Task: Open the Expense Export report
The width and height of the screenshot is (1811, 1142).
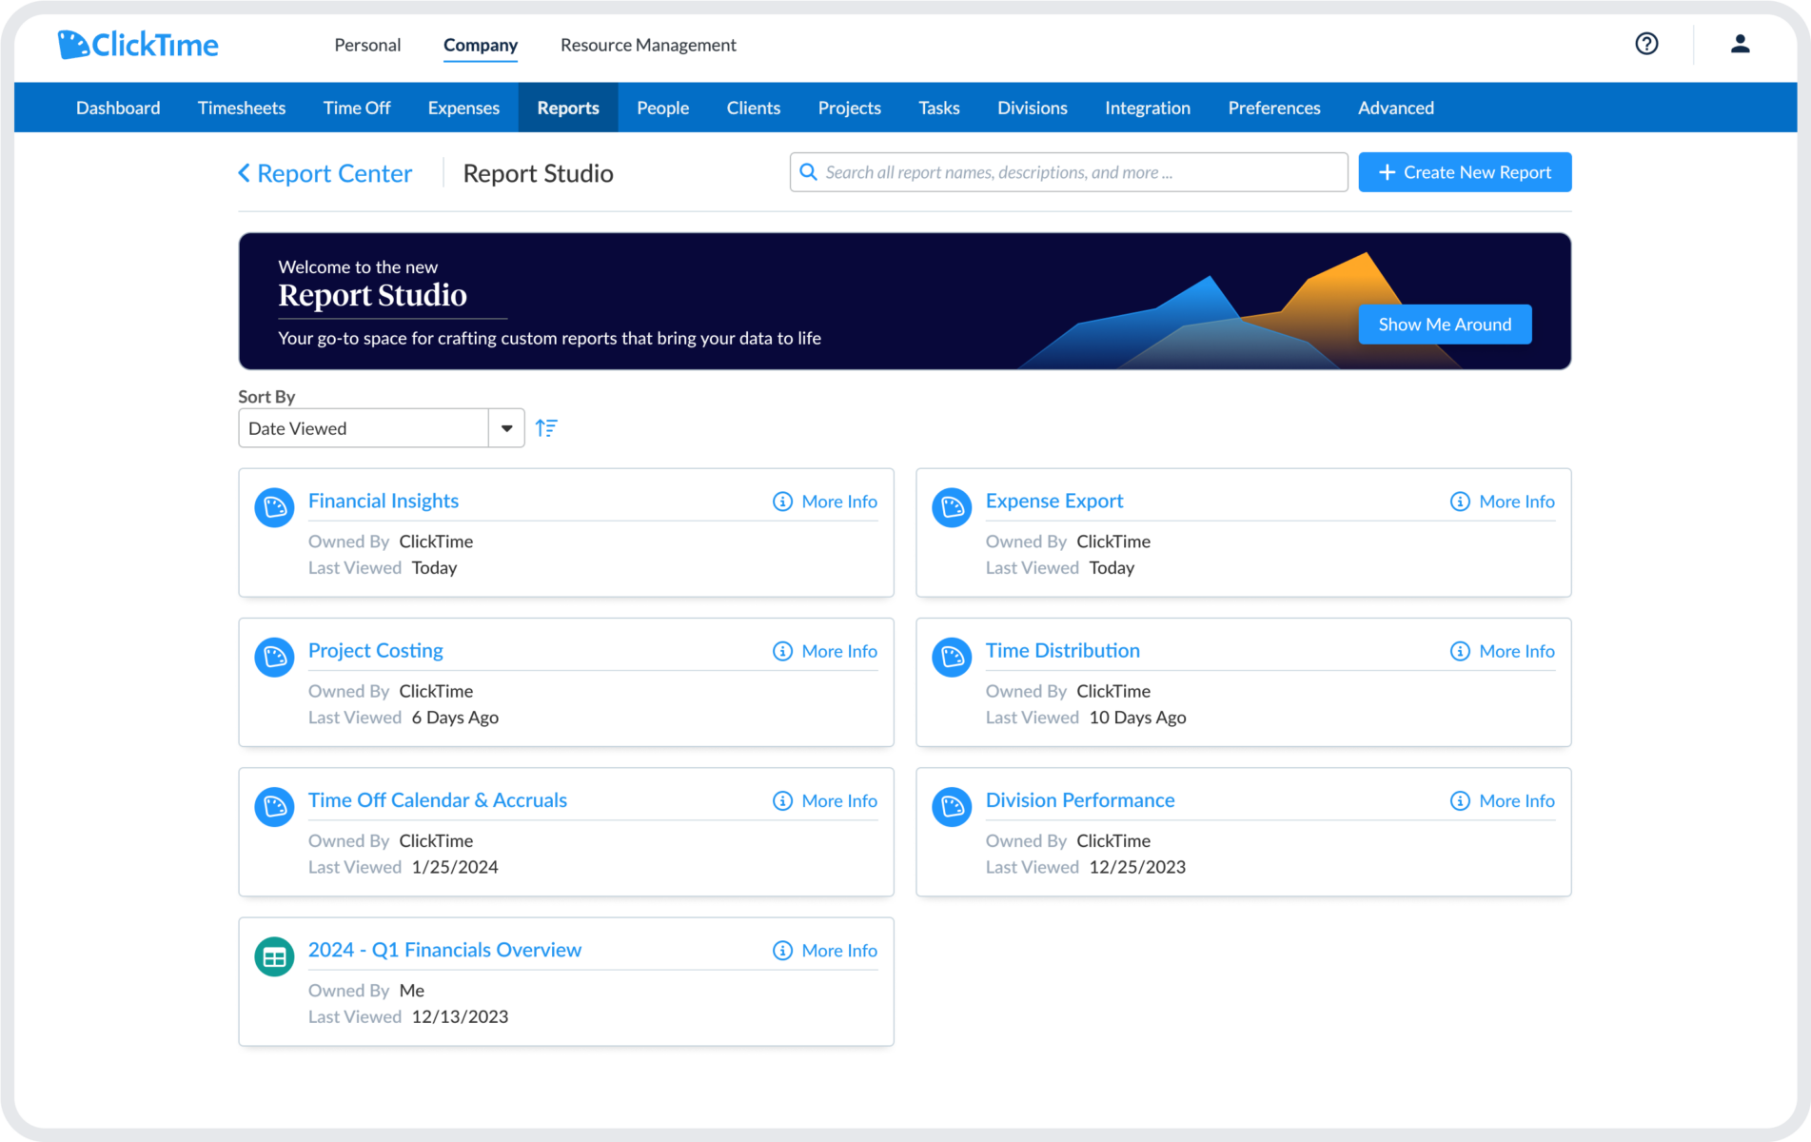Action: click(x=1054, y=501)
